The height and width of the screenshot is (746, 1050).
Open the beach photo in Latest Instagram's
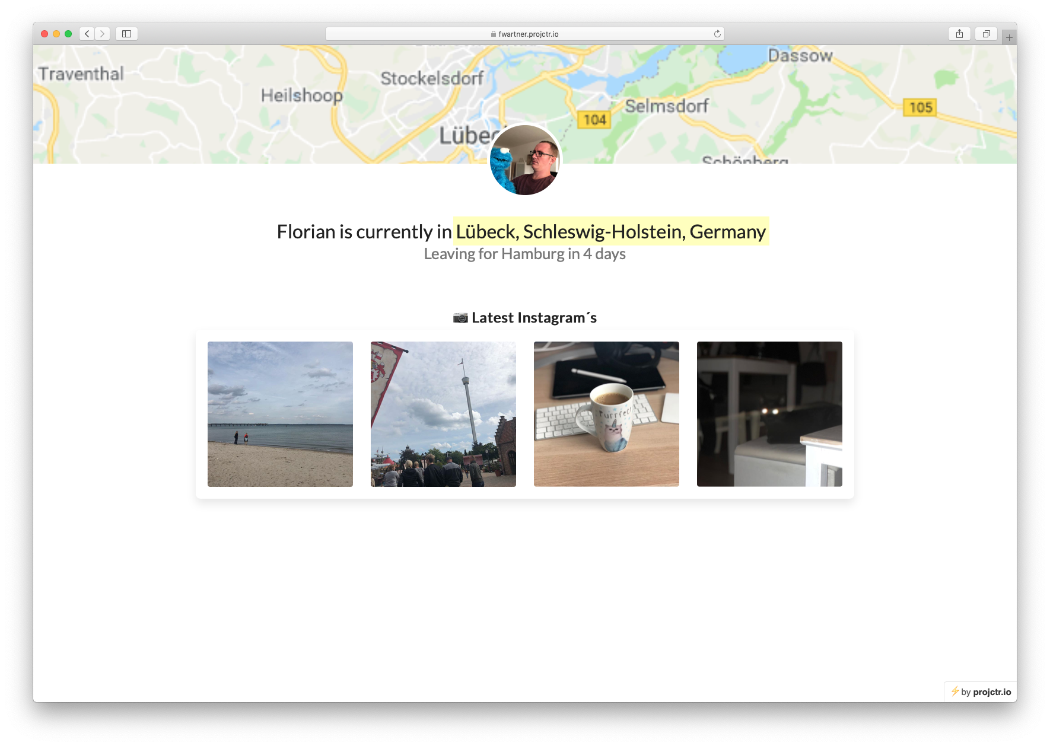[x=280, y=413]
